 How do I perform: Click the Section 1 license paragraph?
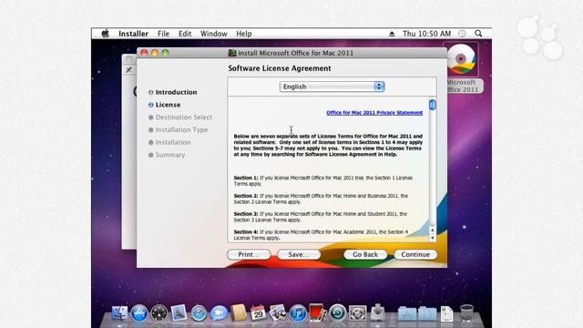[x=323, y=180]
